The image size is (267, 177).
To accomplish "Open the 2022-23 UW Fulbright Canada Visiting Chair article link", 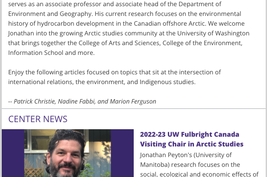I will click(x=192, y=139).
